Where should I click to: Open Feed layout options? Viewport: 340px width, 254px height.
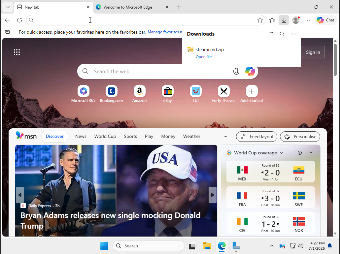[x=256, y=137]
